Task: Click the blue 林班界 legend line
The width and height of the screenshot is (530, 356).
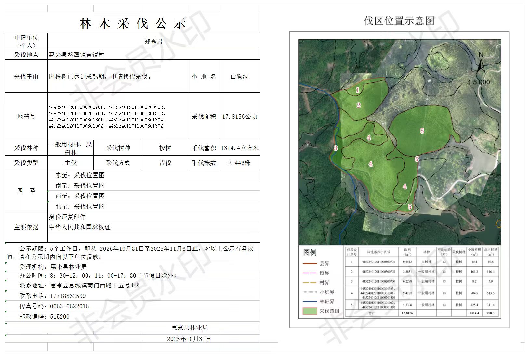Action: click(310, 302)
